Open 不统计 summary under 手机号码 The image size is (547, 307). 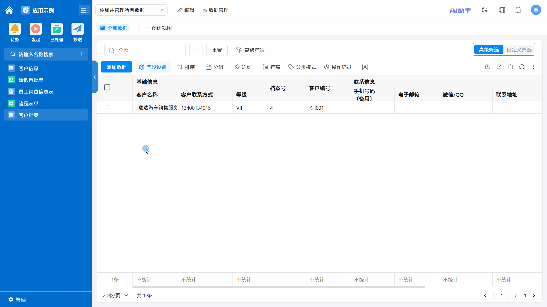click(361, 280)
